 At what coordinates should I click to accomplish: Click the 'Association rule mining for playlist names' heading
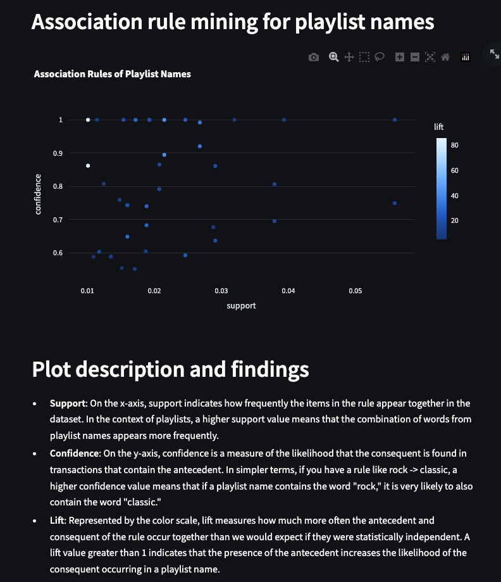(x=232, y=22)
